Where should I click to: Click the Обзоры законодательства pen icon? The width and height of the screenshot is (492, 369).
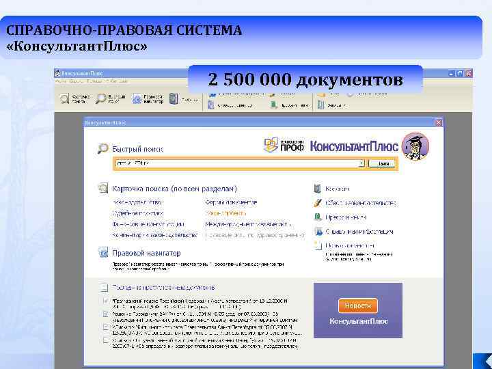click(318, 203)
